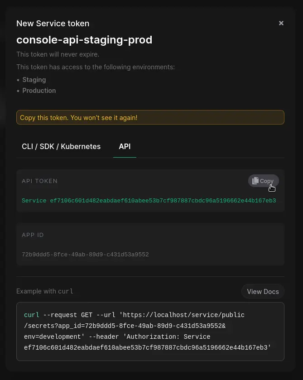Click the 'Copy this token' warning banner
303x380 pixels.
[x=150, y=117]
